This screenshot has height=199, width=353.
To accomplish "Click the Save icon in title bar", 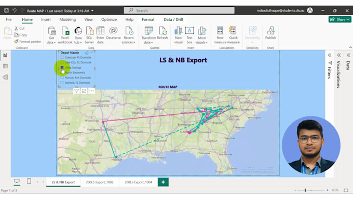I will 6,10.
